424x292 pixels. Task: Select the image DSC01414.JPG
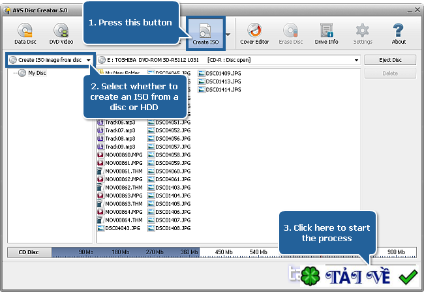coord(220,89)
